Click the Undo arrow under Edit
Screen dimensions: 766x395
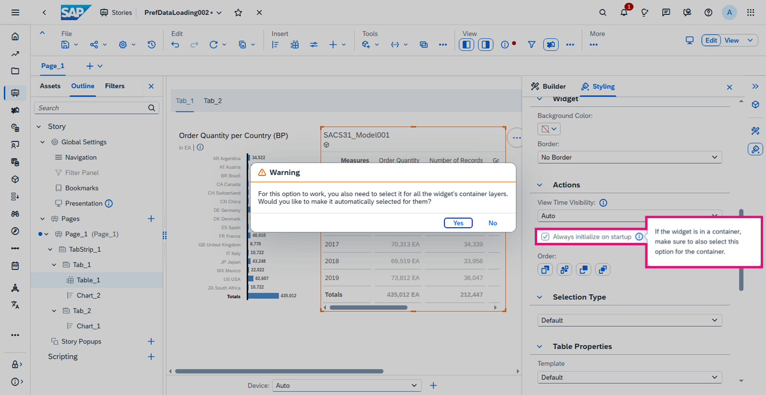(175, 44)
